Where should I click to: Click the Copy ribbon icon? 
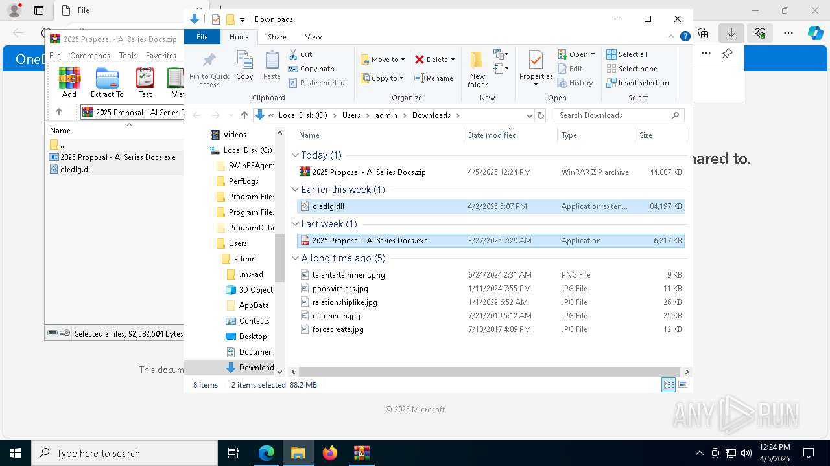coord(244,66)
